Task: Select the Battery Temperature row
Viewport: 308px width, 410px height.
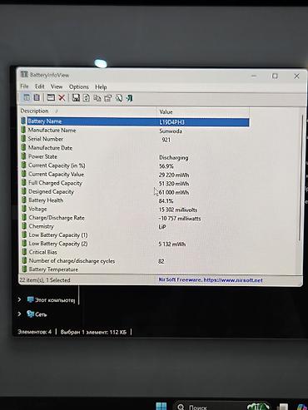Action: [135, 269]
